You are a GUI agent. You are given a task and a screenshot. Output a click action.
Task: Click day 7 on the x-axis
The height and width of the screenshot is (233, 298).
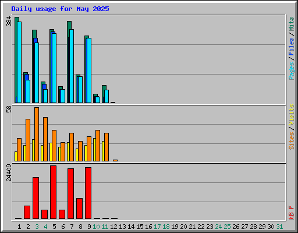72,227
